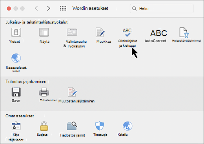204x144 pixels.
Task: Open Helppokäyttötoiminnot accessibility icon
Action: point(184,33)
